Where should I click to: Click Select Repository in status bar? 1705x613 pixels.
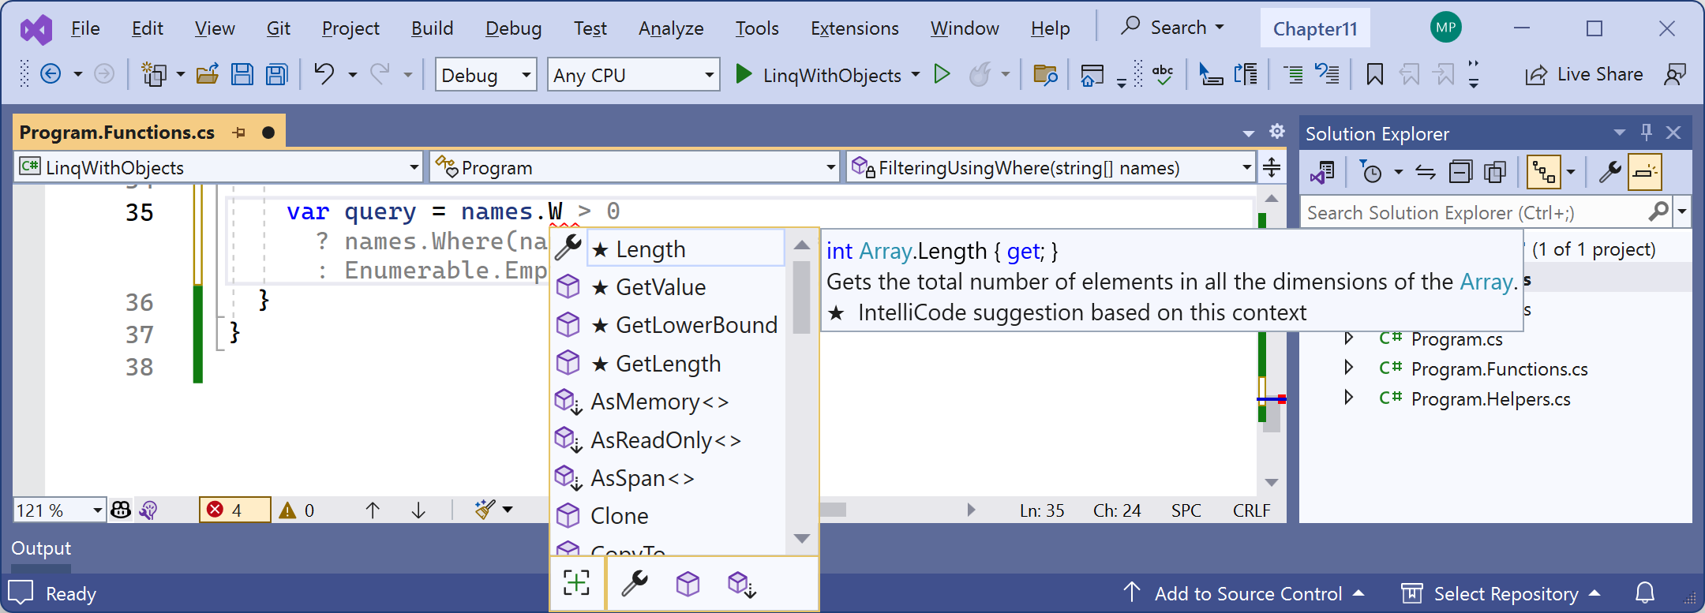pyautogui.click(x=1501, y=593)
